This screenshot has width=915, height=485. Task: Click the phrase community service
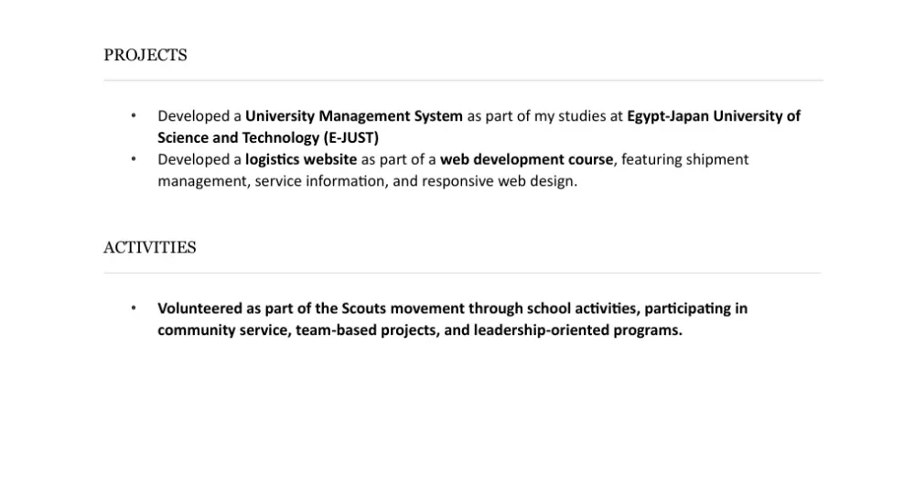[x=222, y=330]
